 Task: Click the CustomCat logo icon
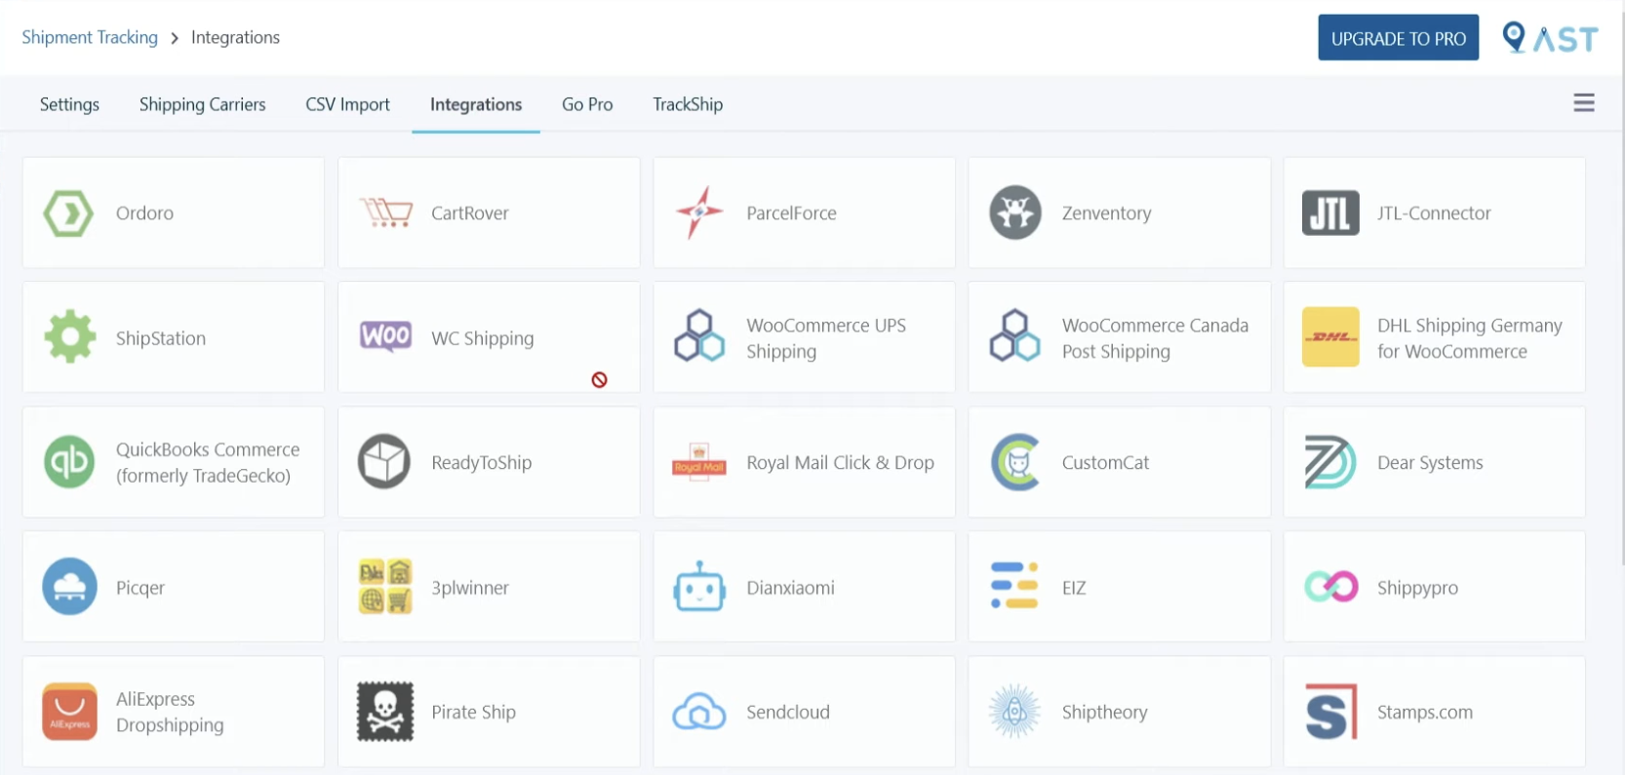point(1015,462)
